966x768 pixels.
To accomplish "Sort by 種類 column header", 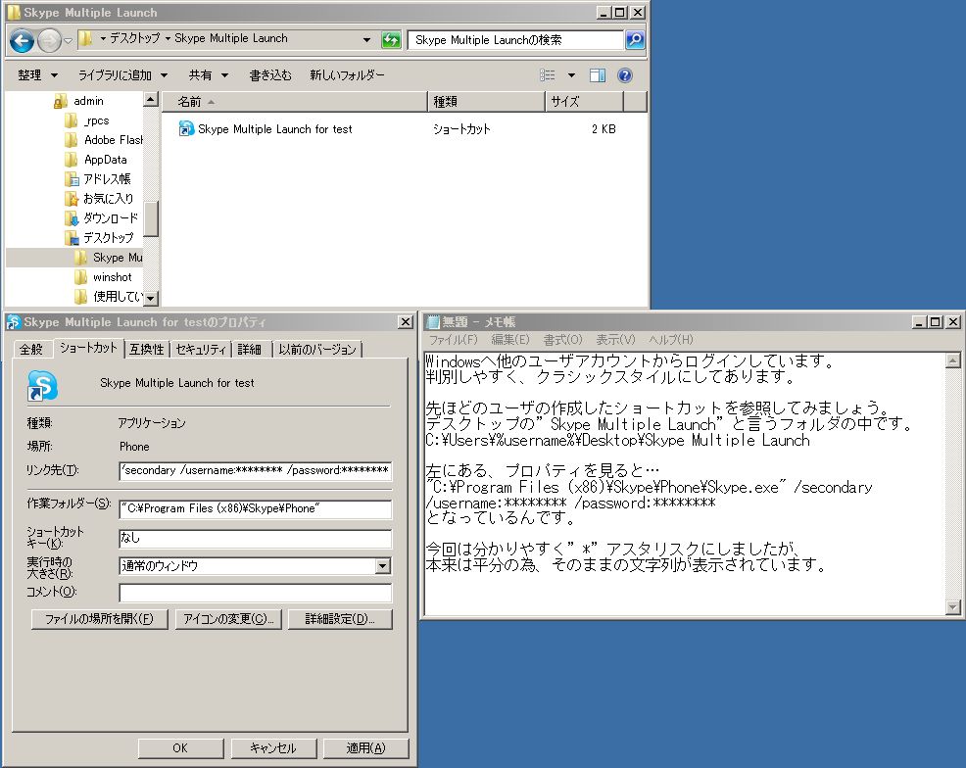I will pos(486,102).
